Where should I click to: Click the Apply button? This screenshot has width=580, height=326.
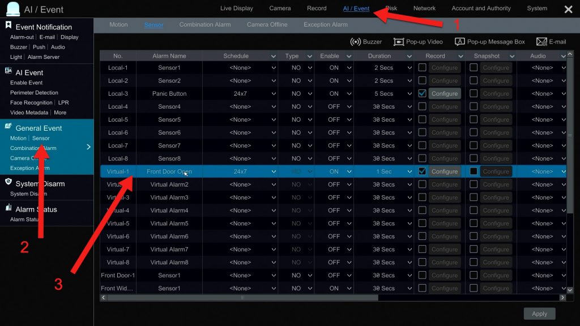539,313
